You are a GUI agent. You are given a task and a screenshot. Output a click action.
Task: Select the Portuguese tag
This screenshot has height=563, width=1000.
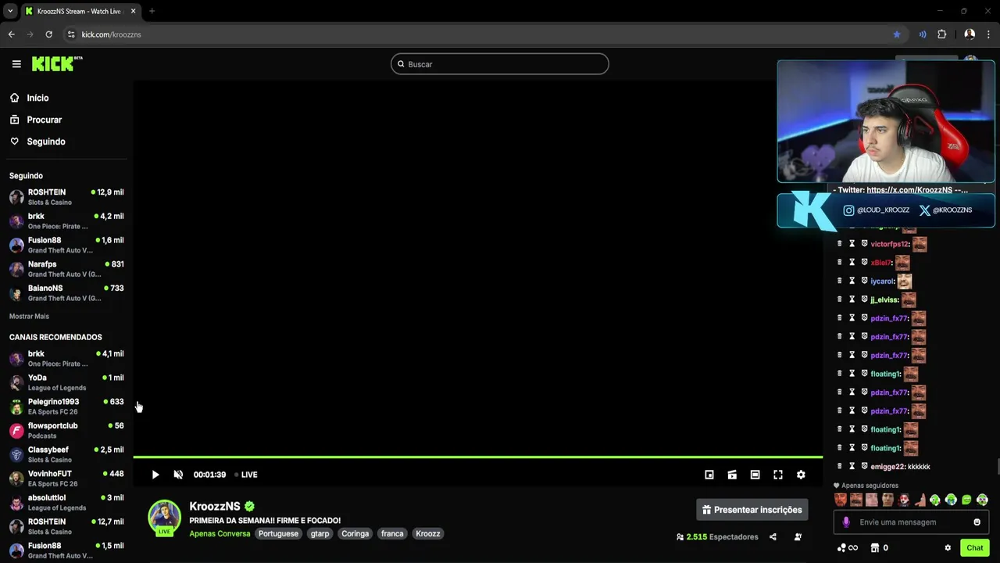tap(278, 534)
